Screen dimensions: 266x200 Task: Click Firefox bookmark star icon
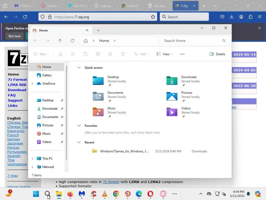(x=153, y=17)
